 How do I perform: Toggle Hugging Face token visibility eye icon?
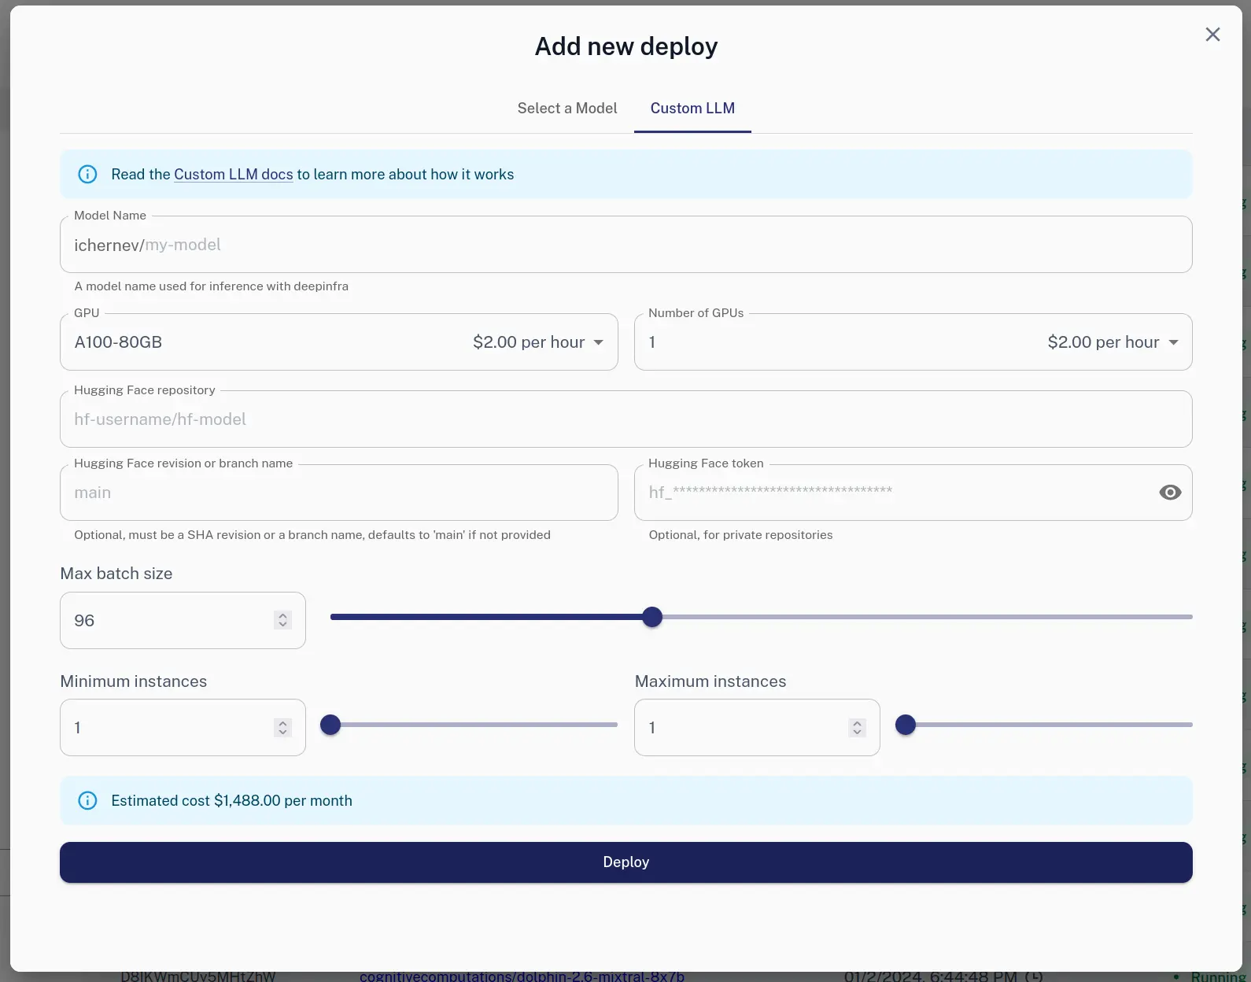click(1170, 493)
